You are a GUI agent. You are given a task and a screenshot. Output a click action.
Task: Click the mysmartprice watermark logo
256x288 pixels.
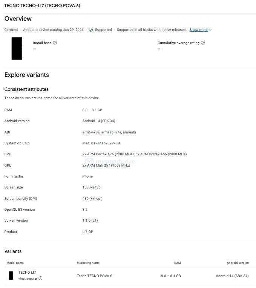pyautogui.click(x=110, y=162)
